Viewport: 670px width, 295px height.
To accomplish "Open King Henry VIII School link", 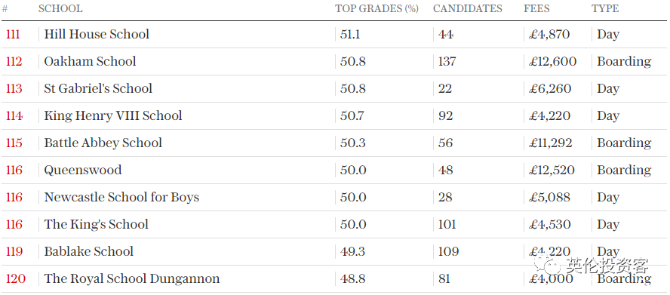I will point(113,115).
